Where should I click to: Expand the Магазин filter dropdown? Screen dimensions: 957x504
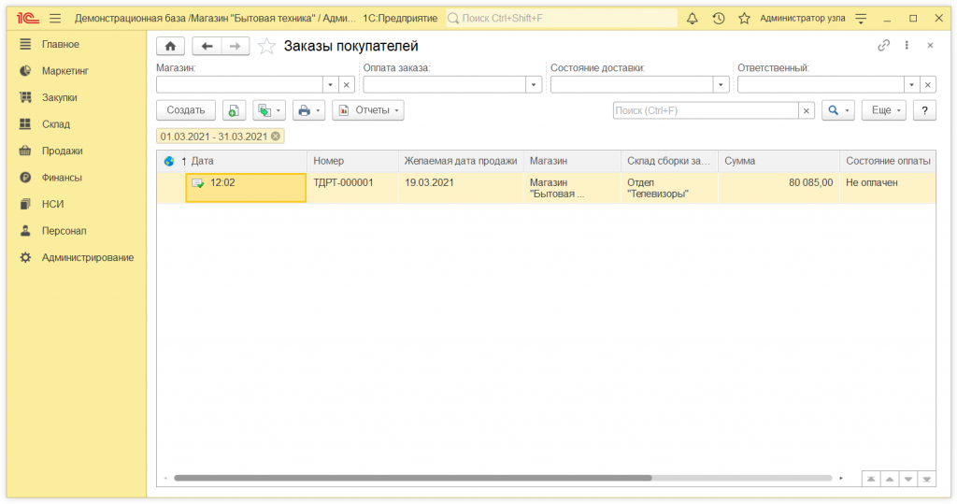(x=329, y=84)
